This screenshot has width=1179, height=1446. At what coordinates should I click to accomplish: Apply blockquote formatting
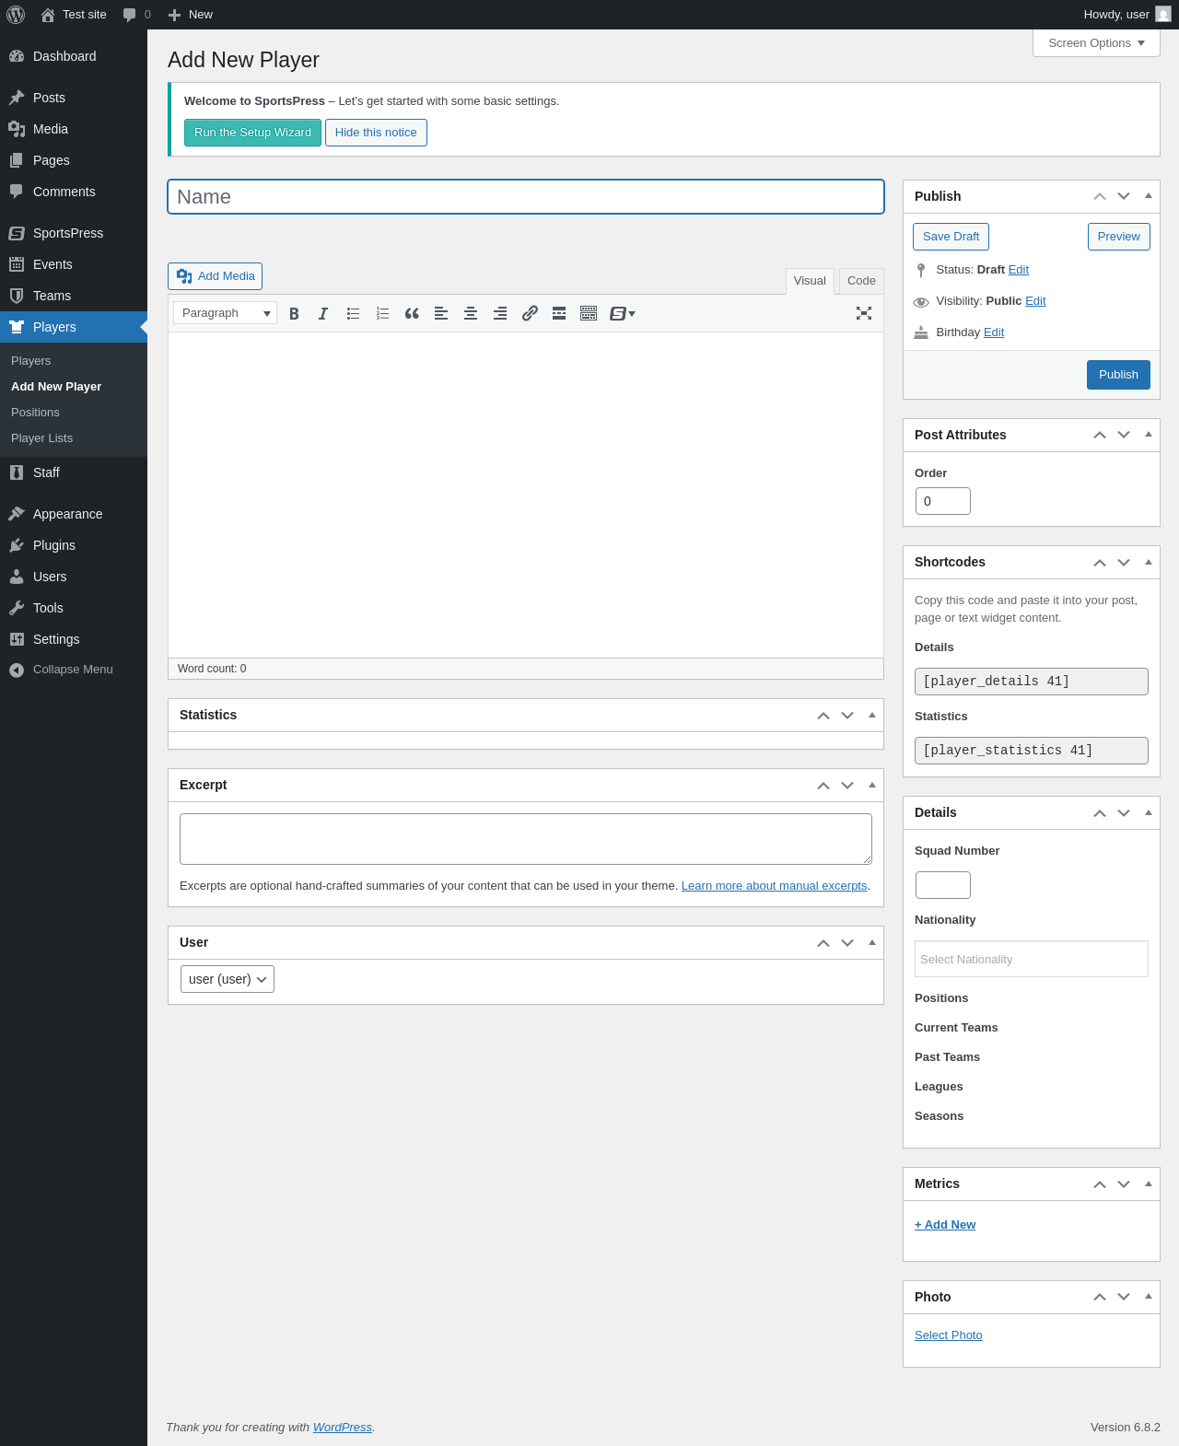(x=412, y=314)
